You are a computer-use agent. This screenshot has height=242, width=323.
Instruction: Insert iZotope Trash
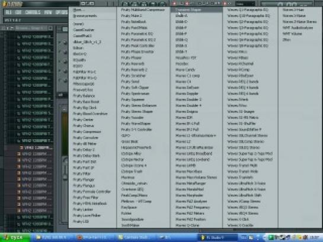(132, 172)
